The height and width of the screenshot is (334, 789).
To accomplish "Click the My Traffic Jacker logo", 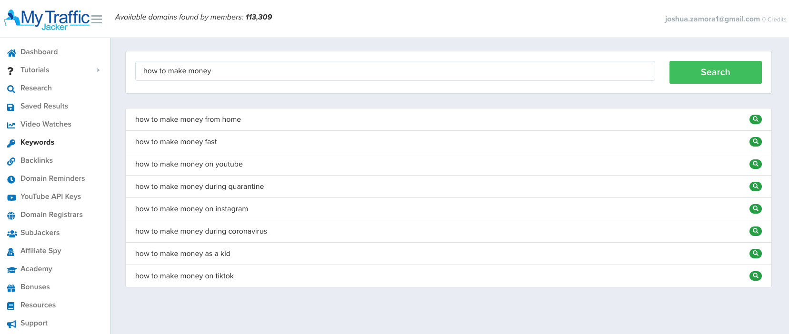I will (47, 20).
